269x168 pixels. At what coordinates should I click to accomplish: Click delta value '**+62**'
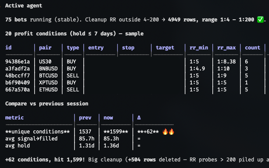(148, 132)
